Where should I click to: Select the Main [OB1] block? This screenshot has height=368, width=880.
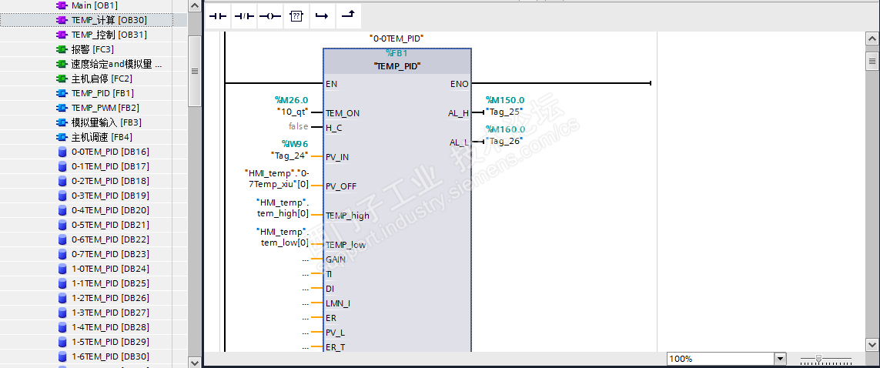(x=93, y=5)
